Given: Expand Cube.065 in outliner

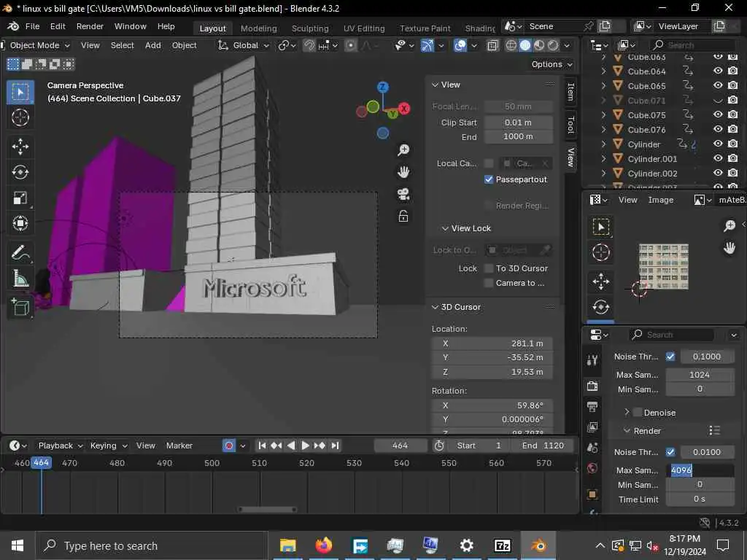Looking at the screenshot, I should tap(603, 86).
